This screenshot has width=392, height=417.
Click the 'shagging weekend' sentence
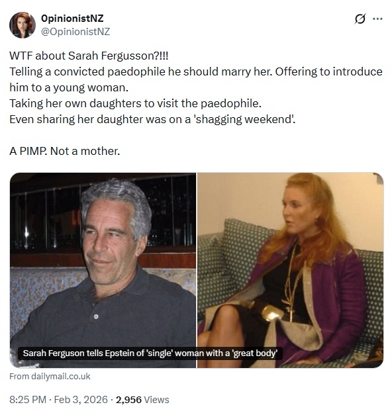click(152, 119)
